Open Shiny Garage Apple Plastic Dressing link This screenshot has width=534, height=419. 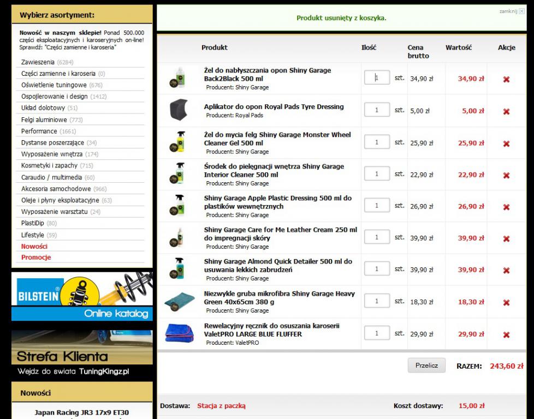278,202
